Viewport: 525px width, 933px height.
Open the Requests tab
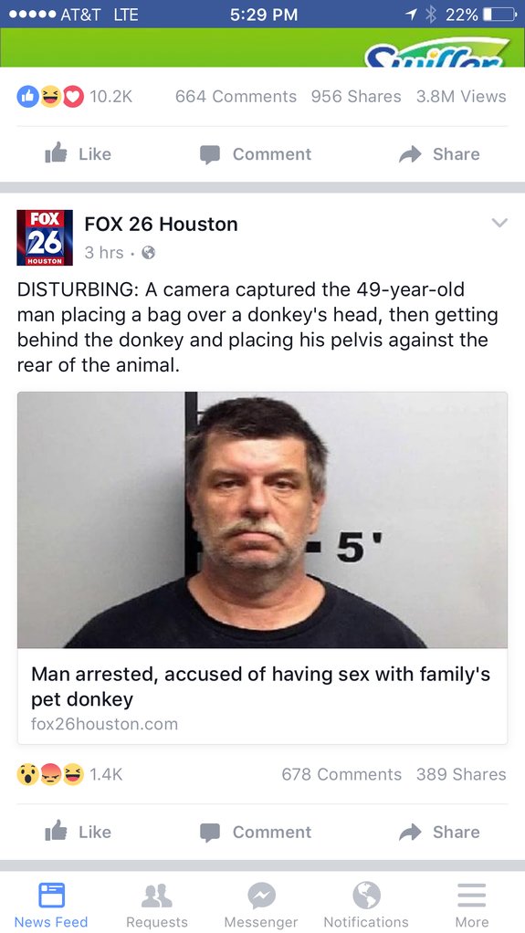(156, 905)
